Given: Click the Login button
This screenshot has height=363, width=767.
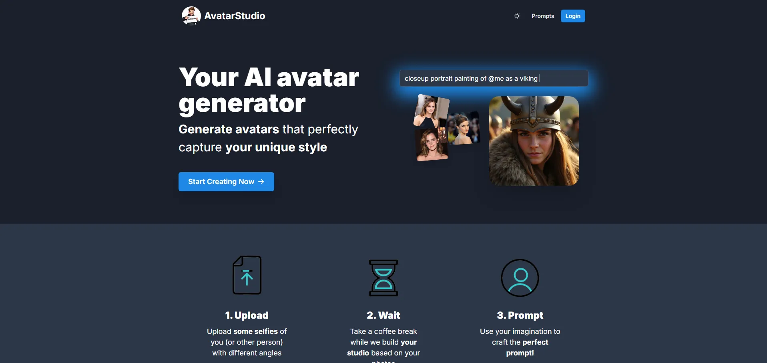Looking at the screenshot, I should pyautogui.click(x=573, y=16).
